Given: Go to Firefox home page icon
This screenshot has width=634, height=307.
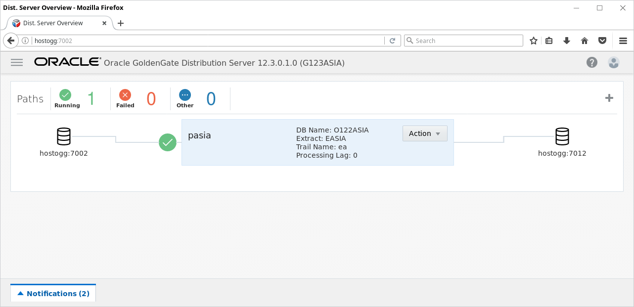Looking at the screenshot, I should (x=585, y=41).
